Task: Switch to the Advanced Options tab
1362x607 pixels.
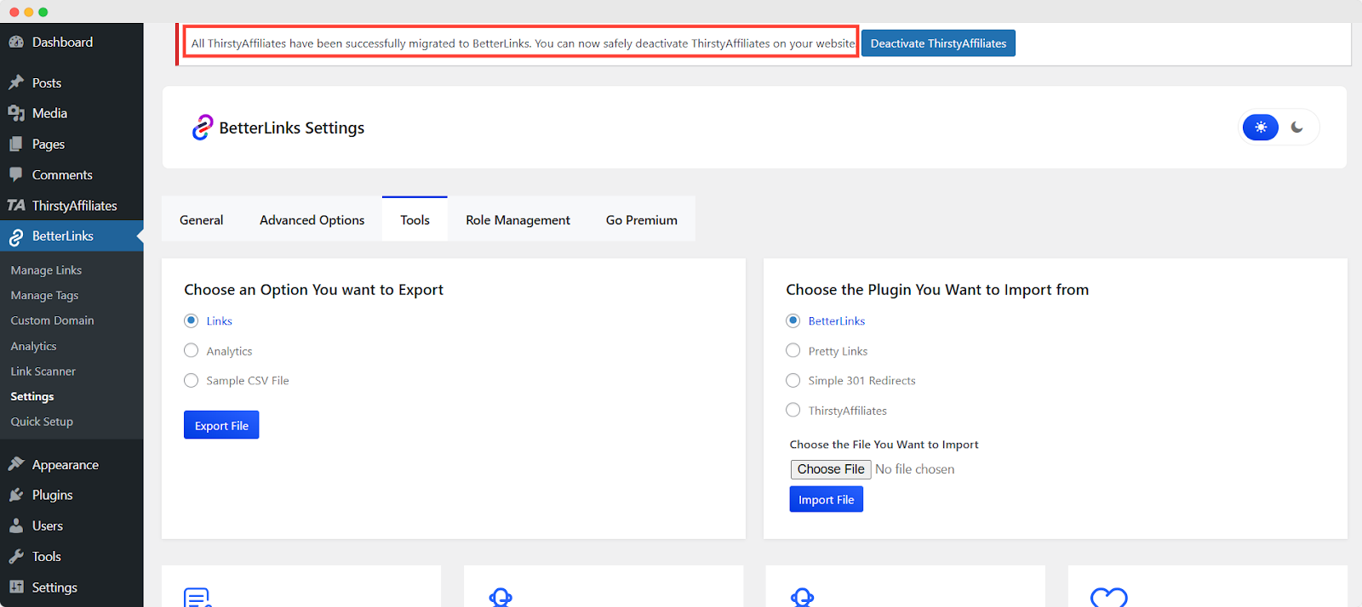Action: point(312,220)
